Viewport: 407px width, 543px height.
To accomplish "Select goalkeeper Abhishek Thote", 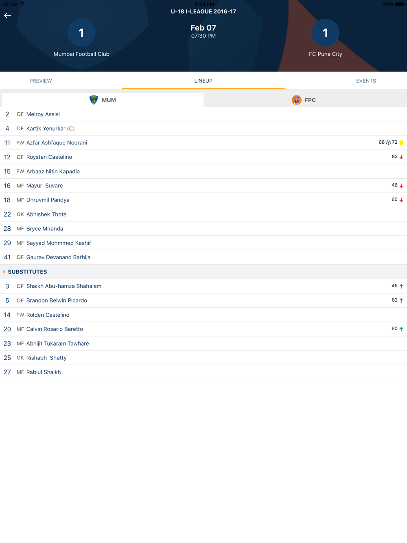I will click(203, 214).
